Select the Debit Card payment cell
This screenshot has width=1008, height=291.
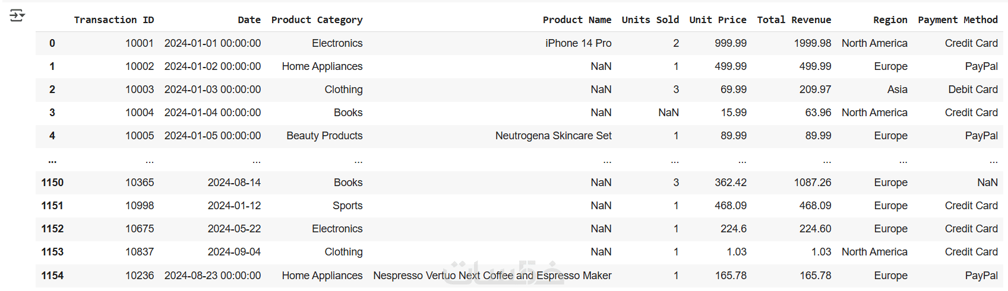(972, 89)
